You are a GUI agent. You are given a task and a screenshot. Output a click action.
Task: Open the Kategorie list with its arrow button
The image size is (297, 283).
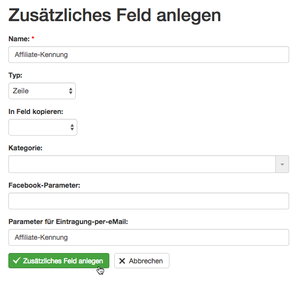(282, 164)
